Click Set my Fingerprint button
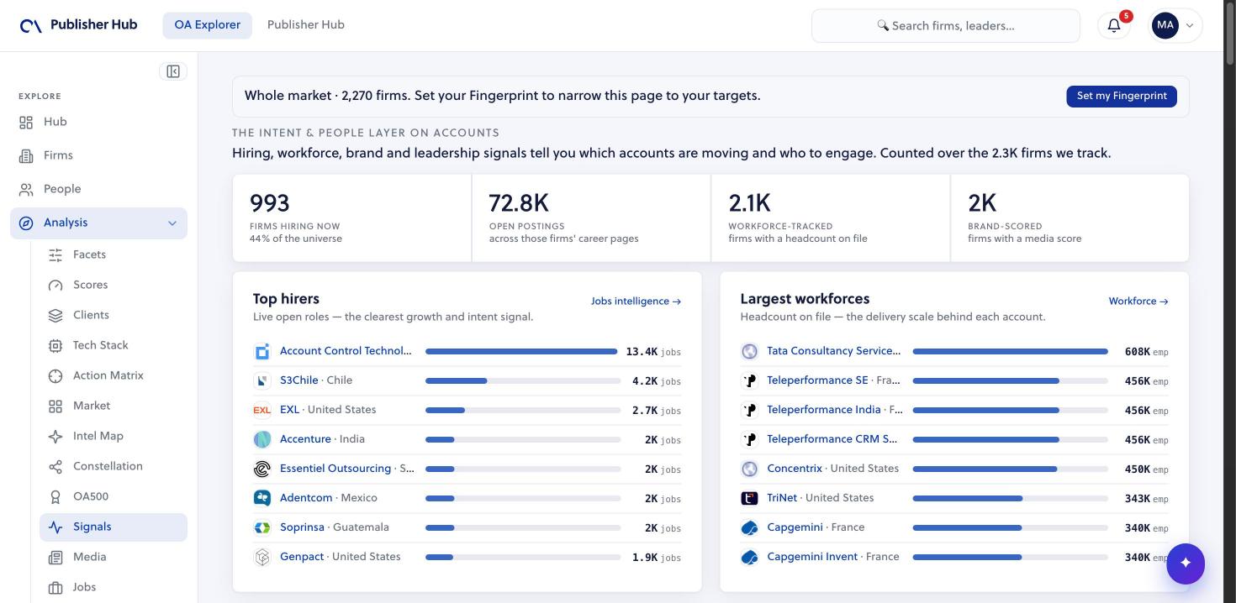Image resolution: width=1236 pixels, height=603 pixels. click(1122, 96)
